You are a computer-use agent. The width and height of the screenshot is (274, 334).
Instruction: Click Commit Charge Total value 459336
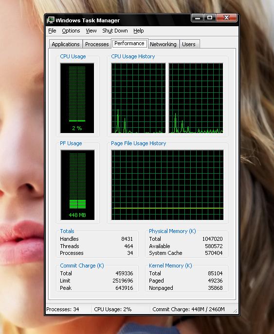(124, 273)
